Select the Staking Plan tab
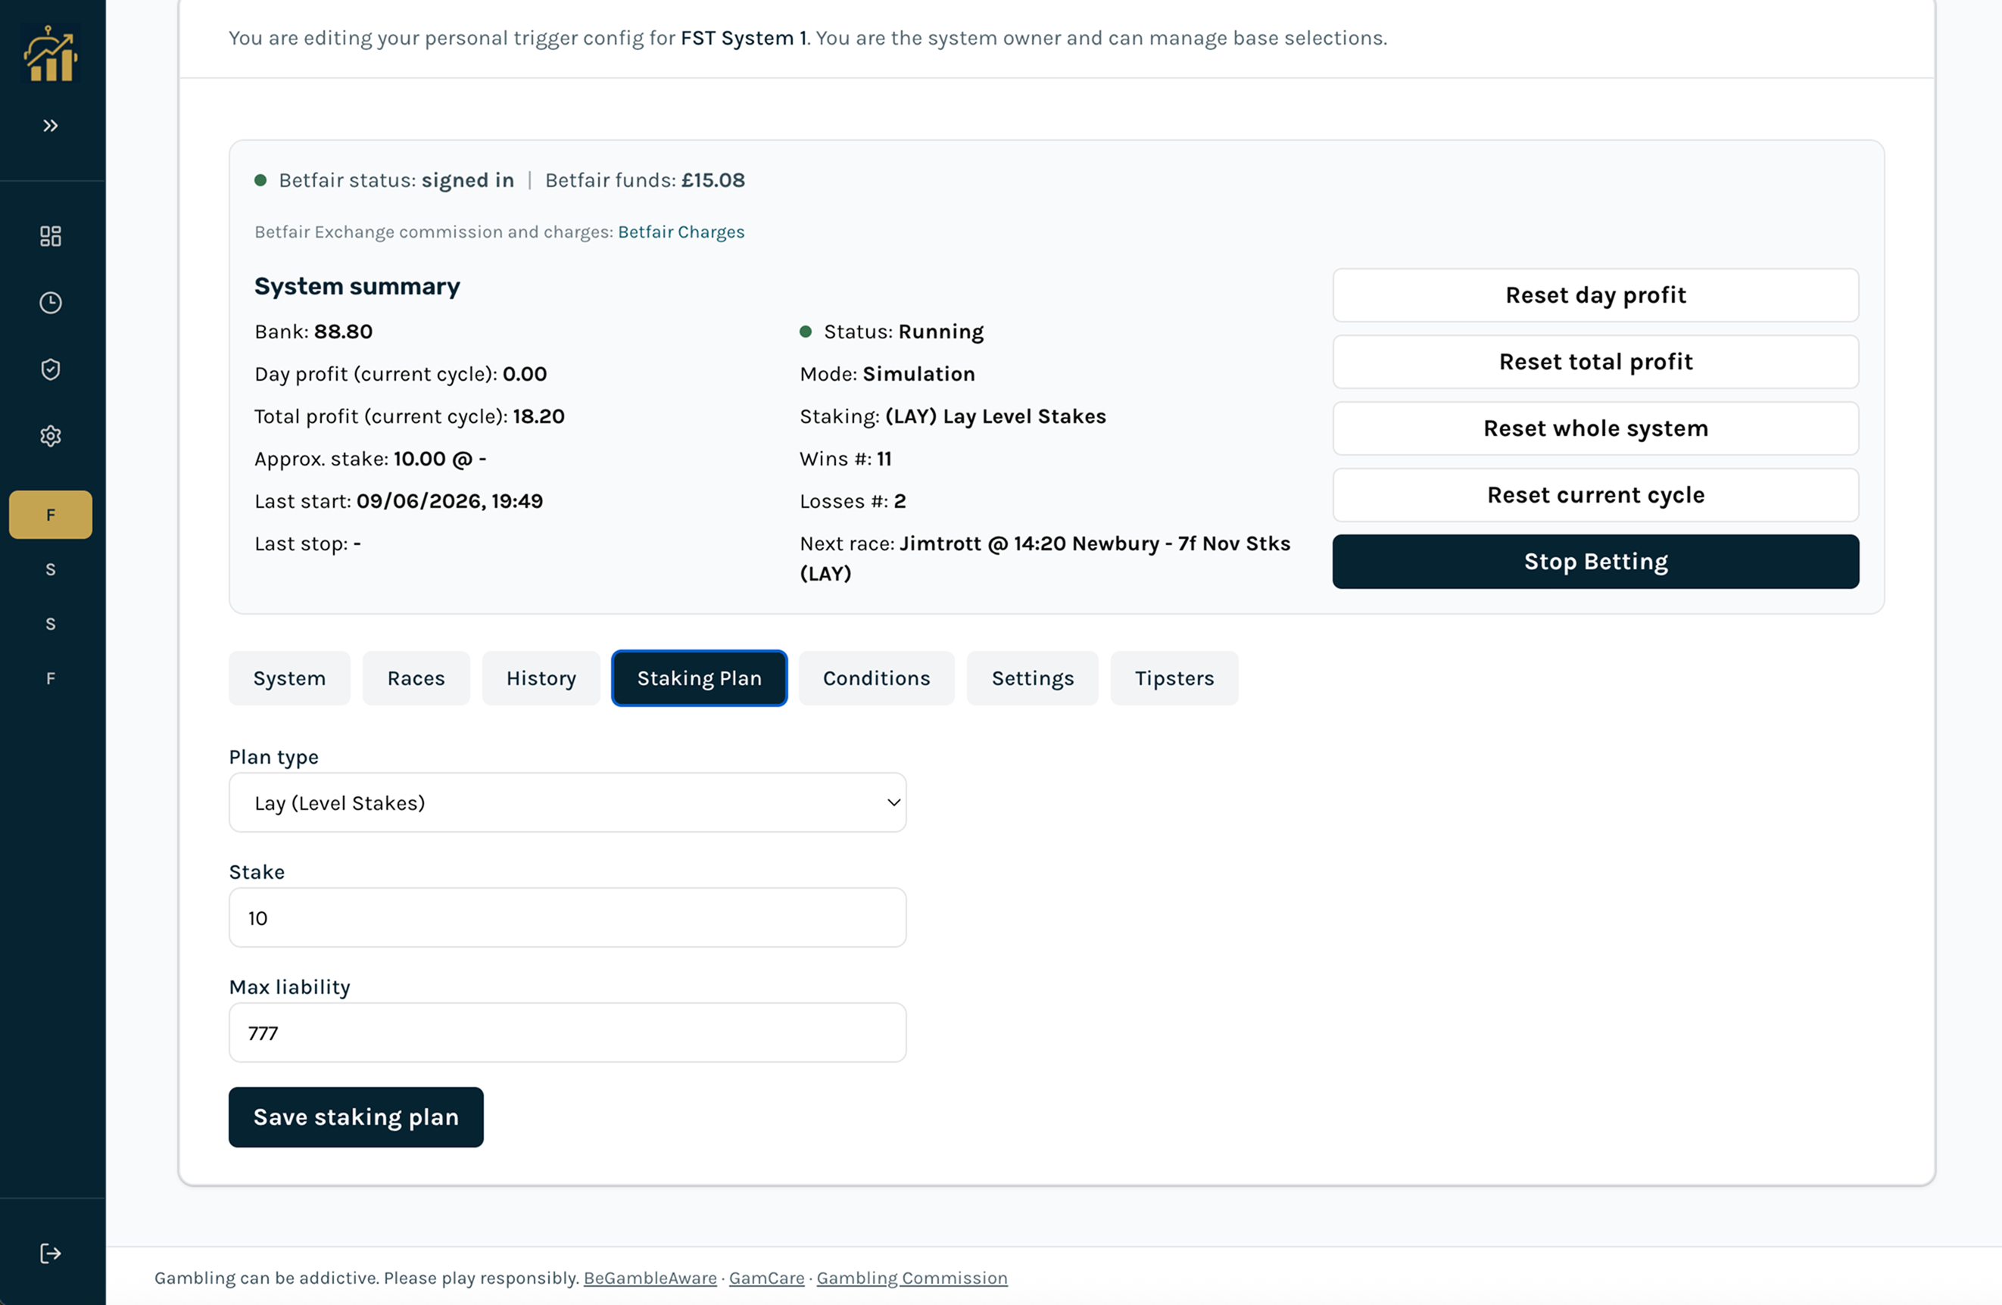This screenshot has height=1305, width=2002. pyautogui.click(x=699, y=677)
